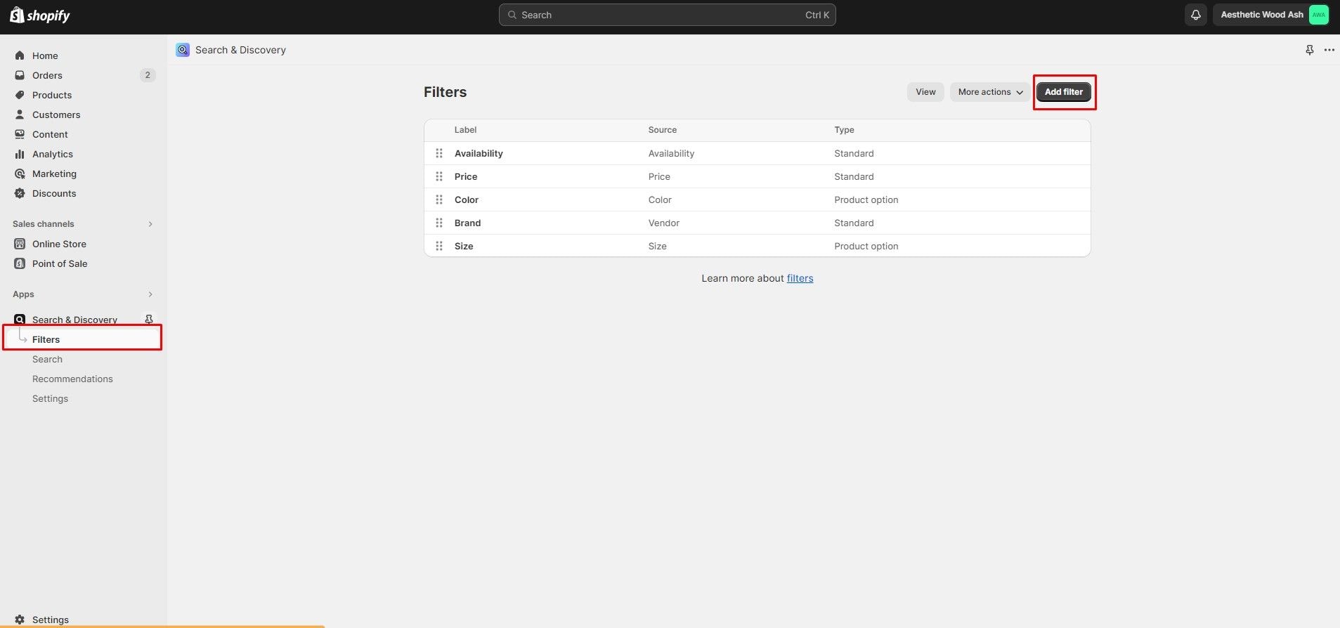This screenshot has height=628, width=1340.
Task: Open Online Store sales channel
Action: point(59,244)
